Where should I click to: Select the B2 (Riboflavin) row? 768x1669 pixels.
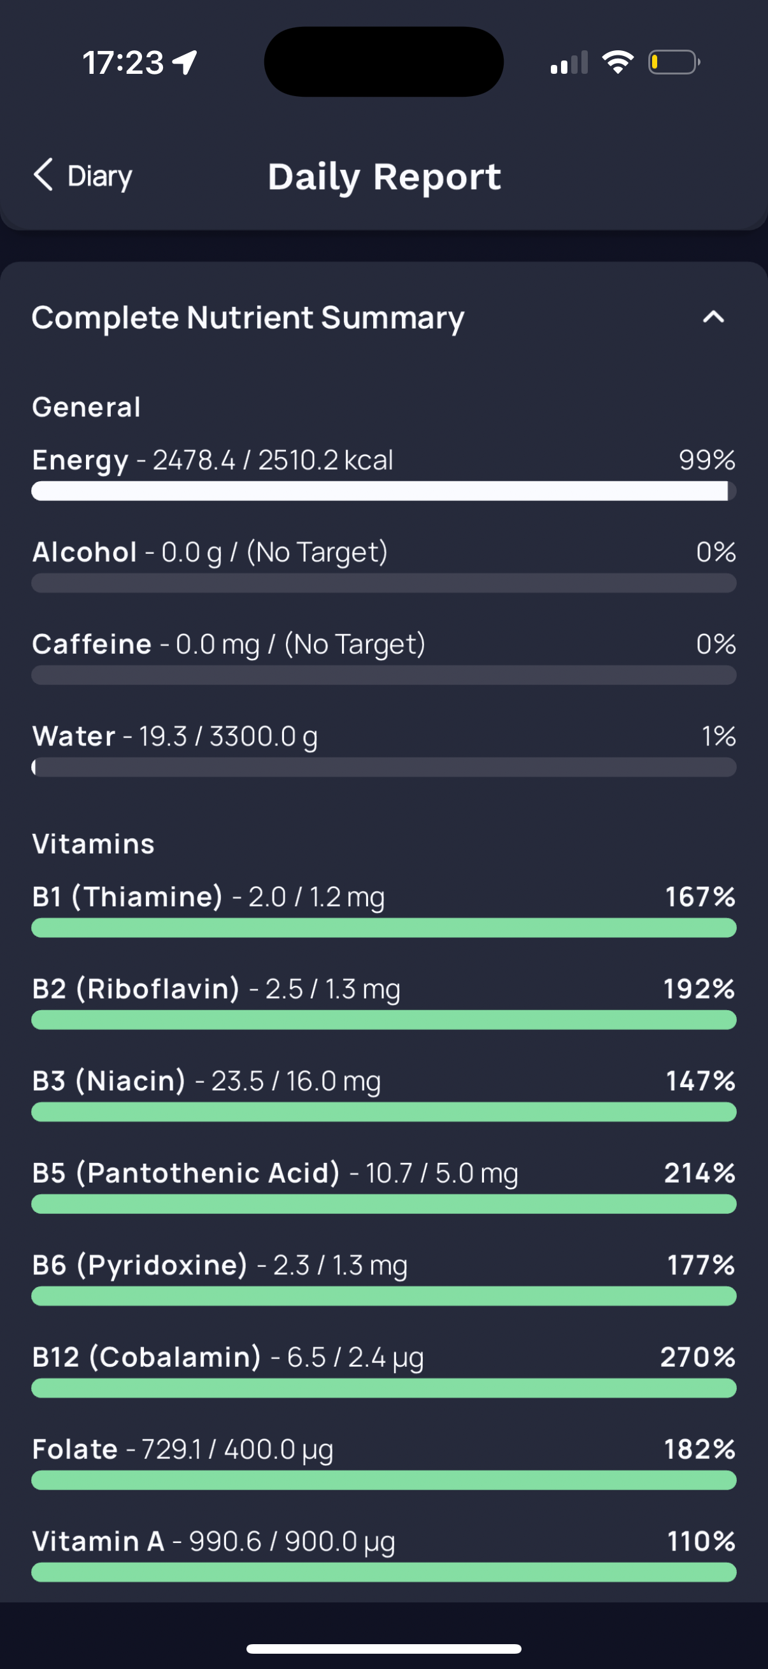(x=383, y=1002)
